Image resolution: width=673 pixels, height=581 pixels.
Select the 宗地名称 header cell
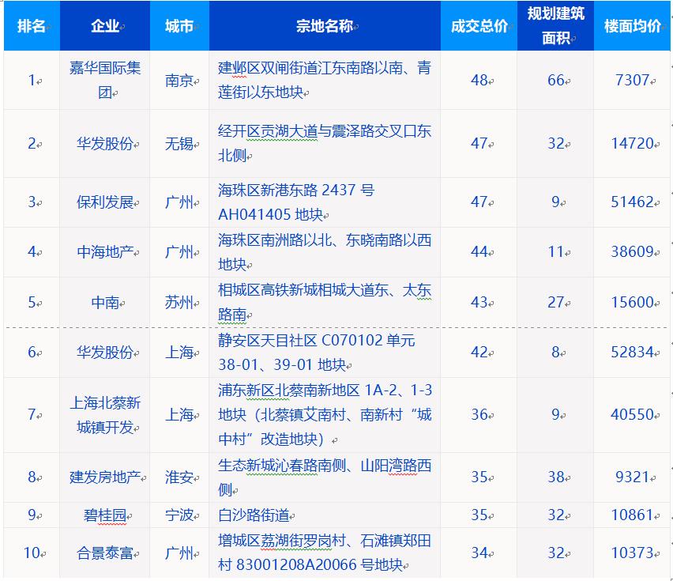(325, 26)
